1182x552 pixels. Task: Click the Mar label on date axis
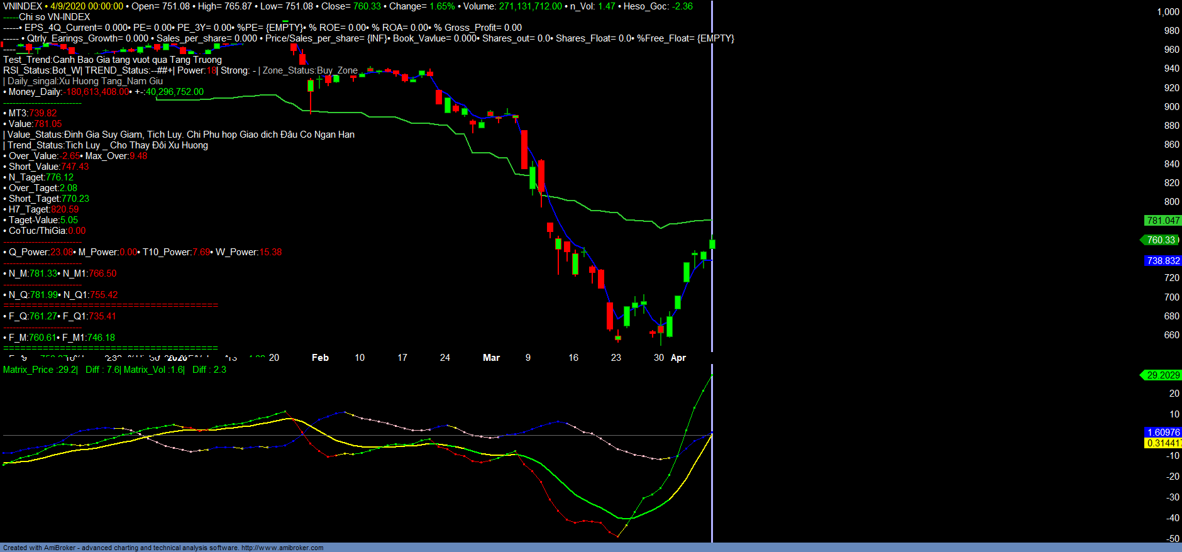[x=491, y=358]
